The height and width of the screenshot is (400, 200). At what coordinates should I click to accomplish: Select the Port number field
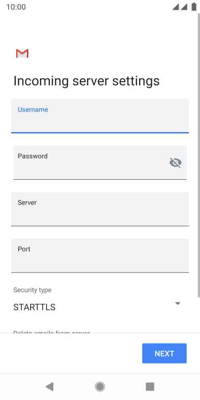[100, 255]
